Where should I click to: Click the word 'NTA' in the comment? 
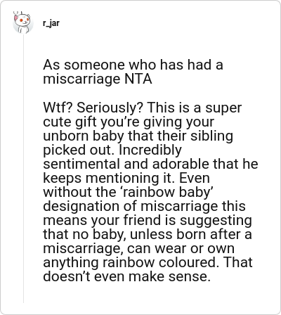[x=138, y=79]
